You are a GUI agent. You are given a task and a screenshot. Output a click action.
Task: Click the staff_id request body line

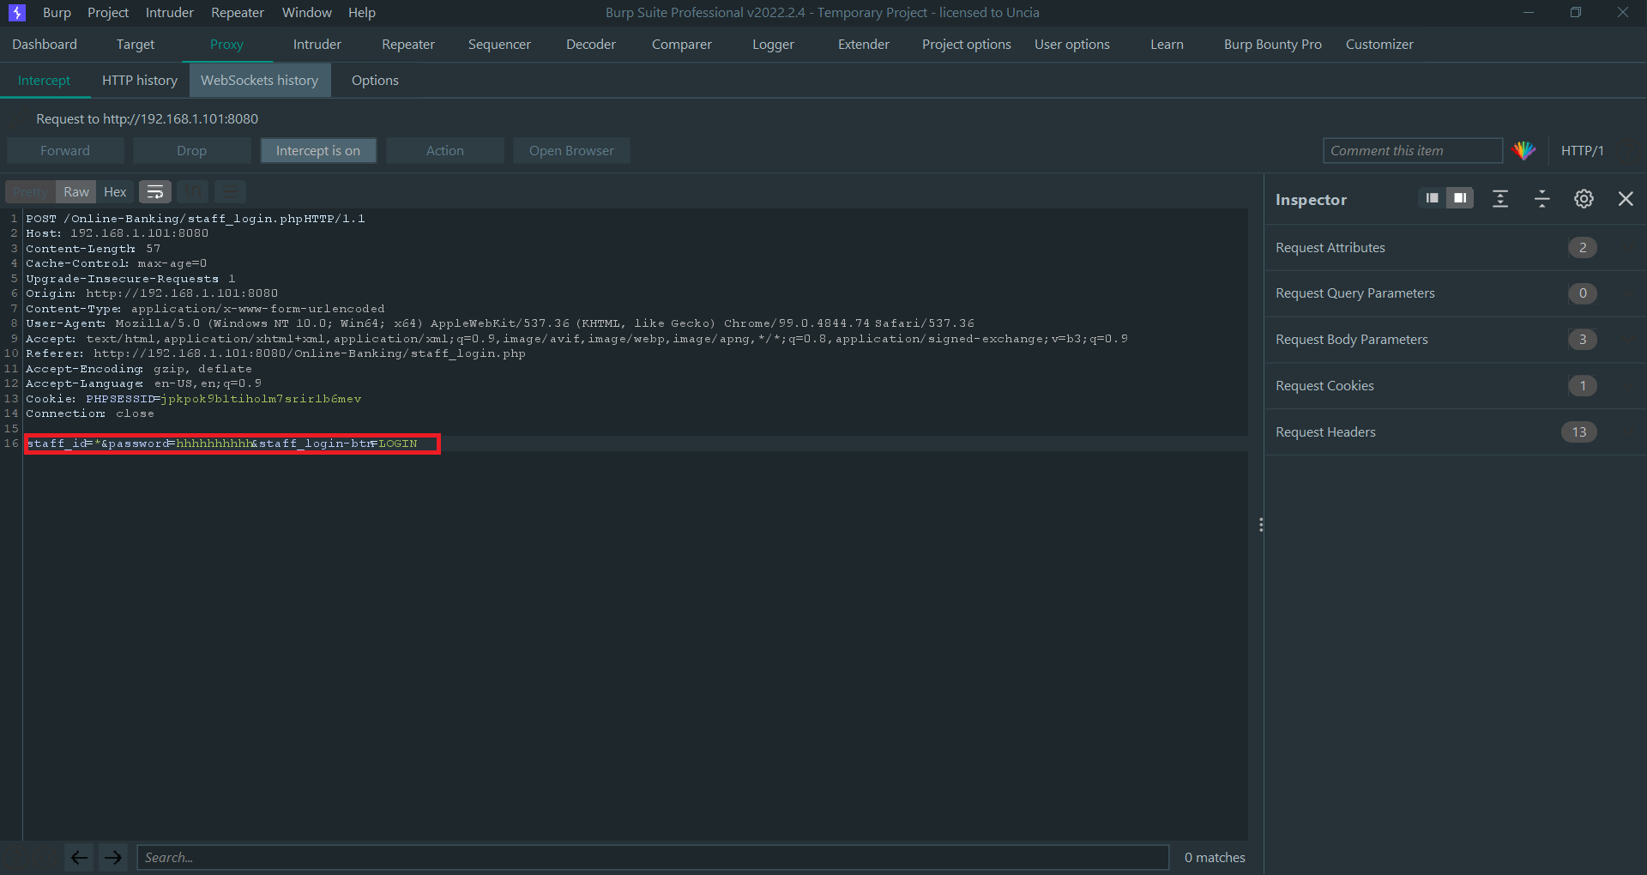[222, 444]
